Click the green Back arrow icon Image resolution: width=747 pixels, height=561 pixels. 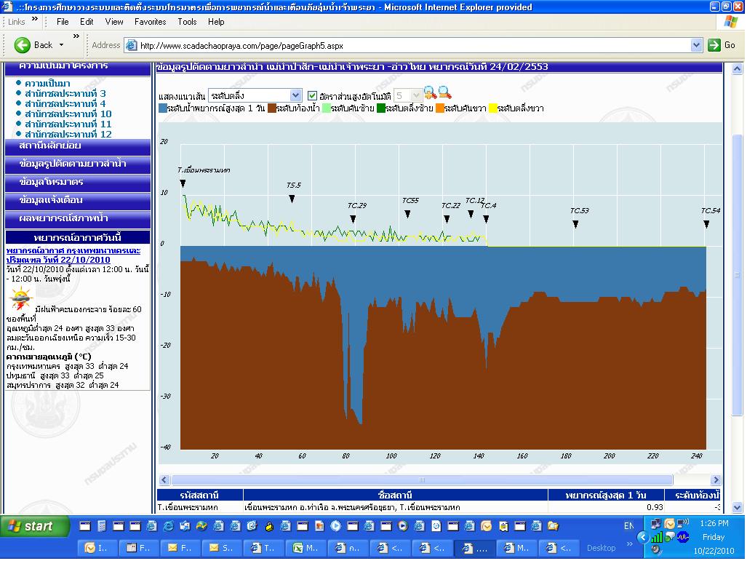pos(22,45)
